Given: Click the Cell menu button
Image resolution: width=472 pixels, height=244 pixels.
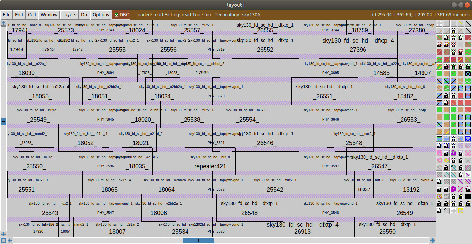Looking at the screenshot, I should point(31,15).
